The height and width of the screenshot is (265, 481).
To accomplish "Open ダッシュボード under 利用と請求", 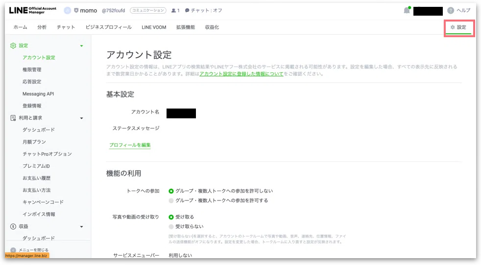I will point(39,130).
